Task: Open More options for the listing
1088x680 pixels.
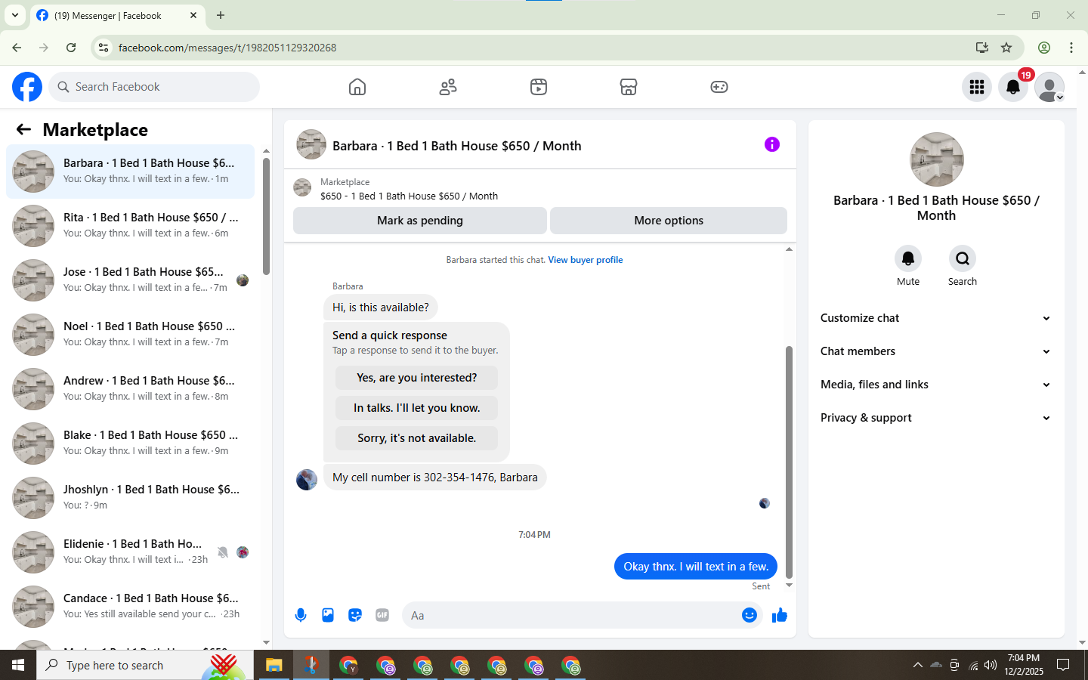Action: click(669, 221)
